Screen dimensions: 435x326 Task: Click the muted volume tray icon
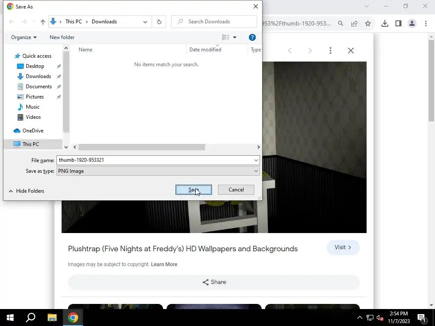point(380,318)
